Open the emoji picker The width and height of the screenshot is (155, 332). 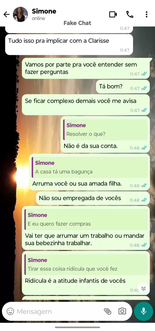(10, 311)
